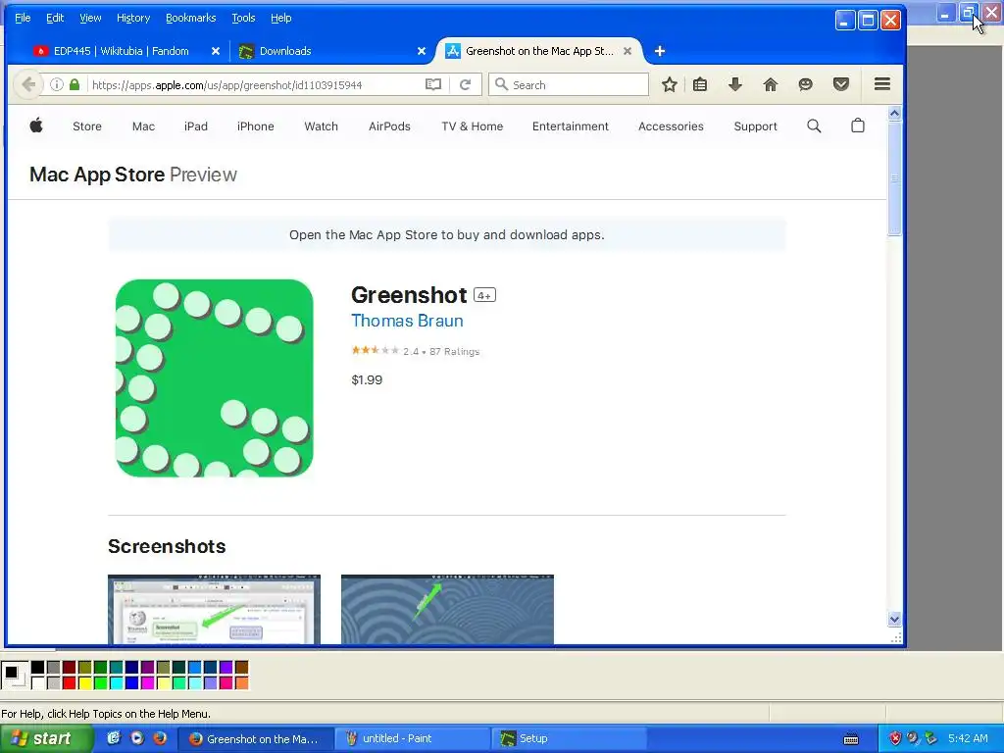Click scrollbar up arrow in Firefox

(894, 114)
